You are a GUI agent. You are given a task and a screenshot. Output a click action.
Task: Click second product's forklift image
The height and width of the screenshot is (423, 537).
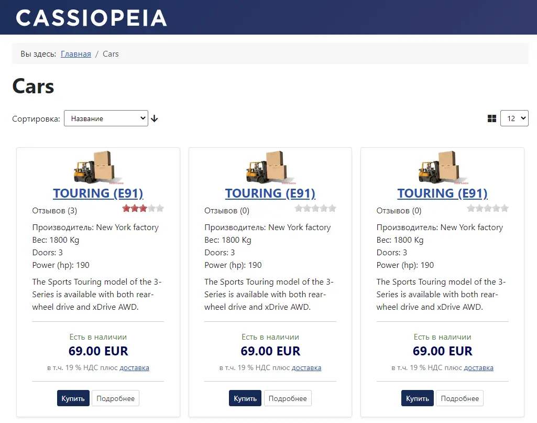click(x=270, y=167)
